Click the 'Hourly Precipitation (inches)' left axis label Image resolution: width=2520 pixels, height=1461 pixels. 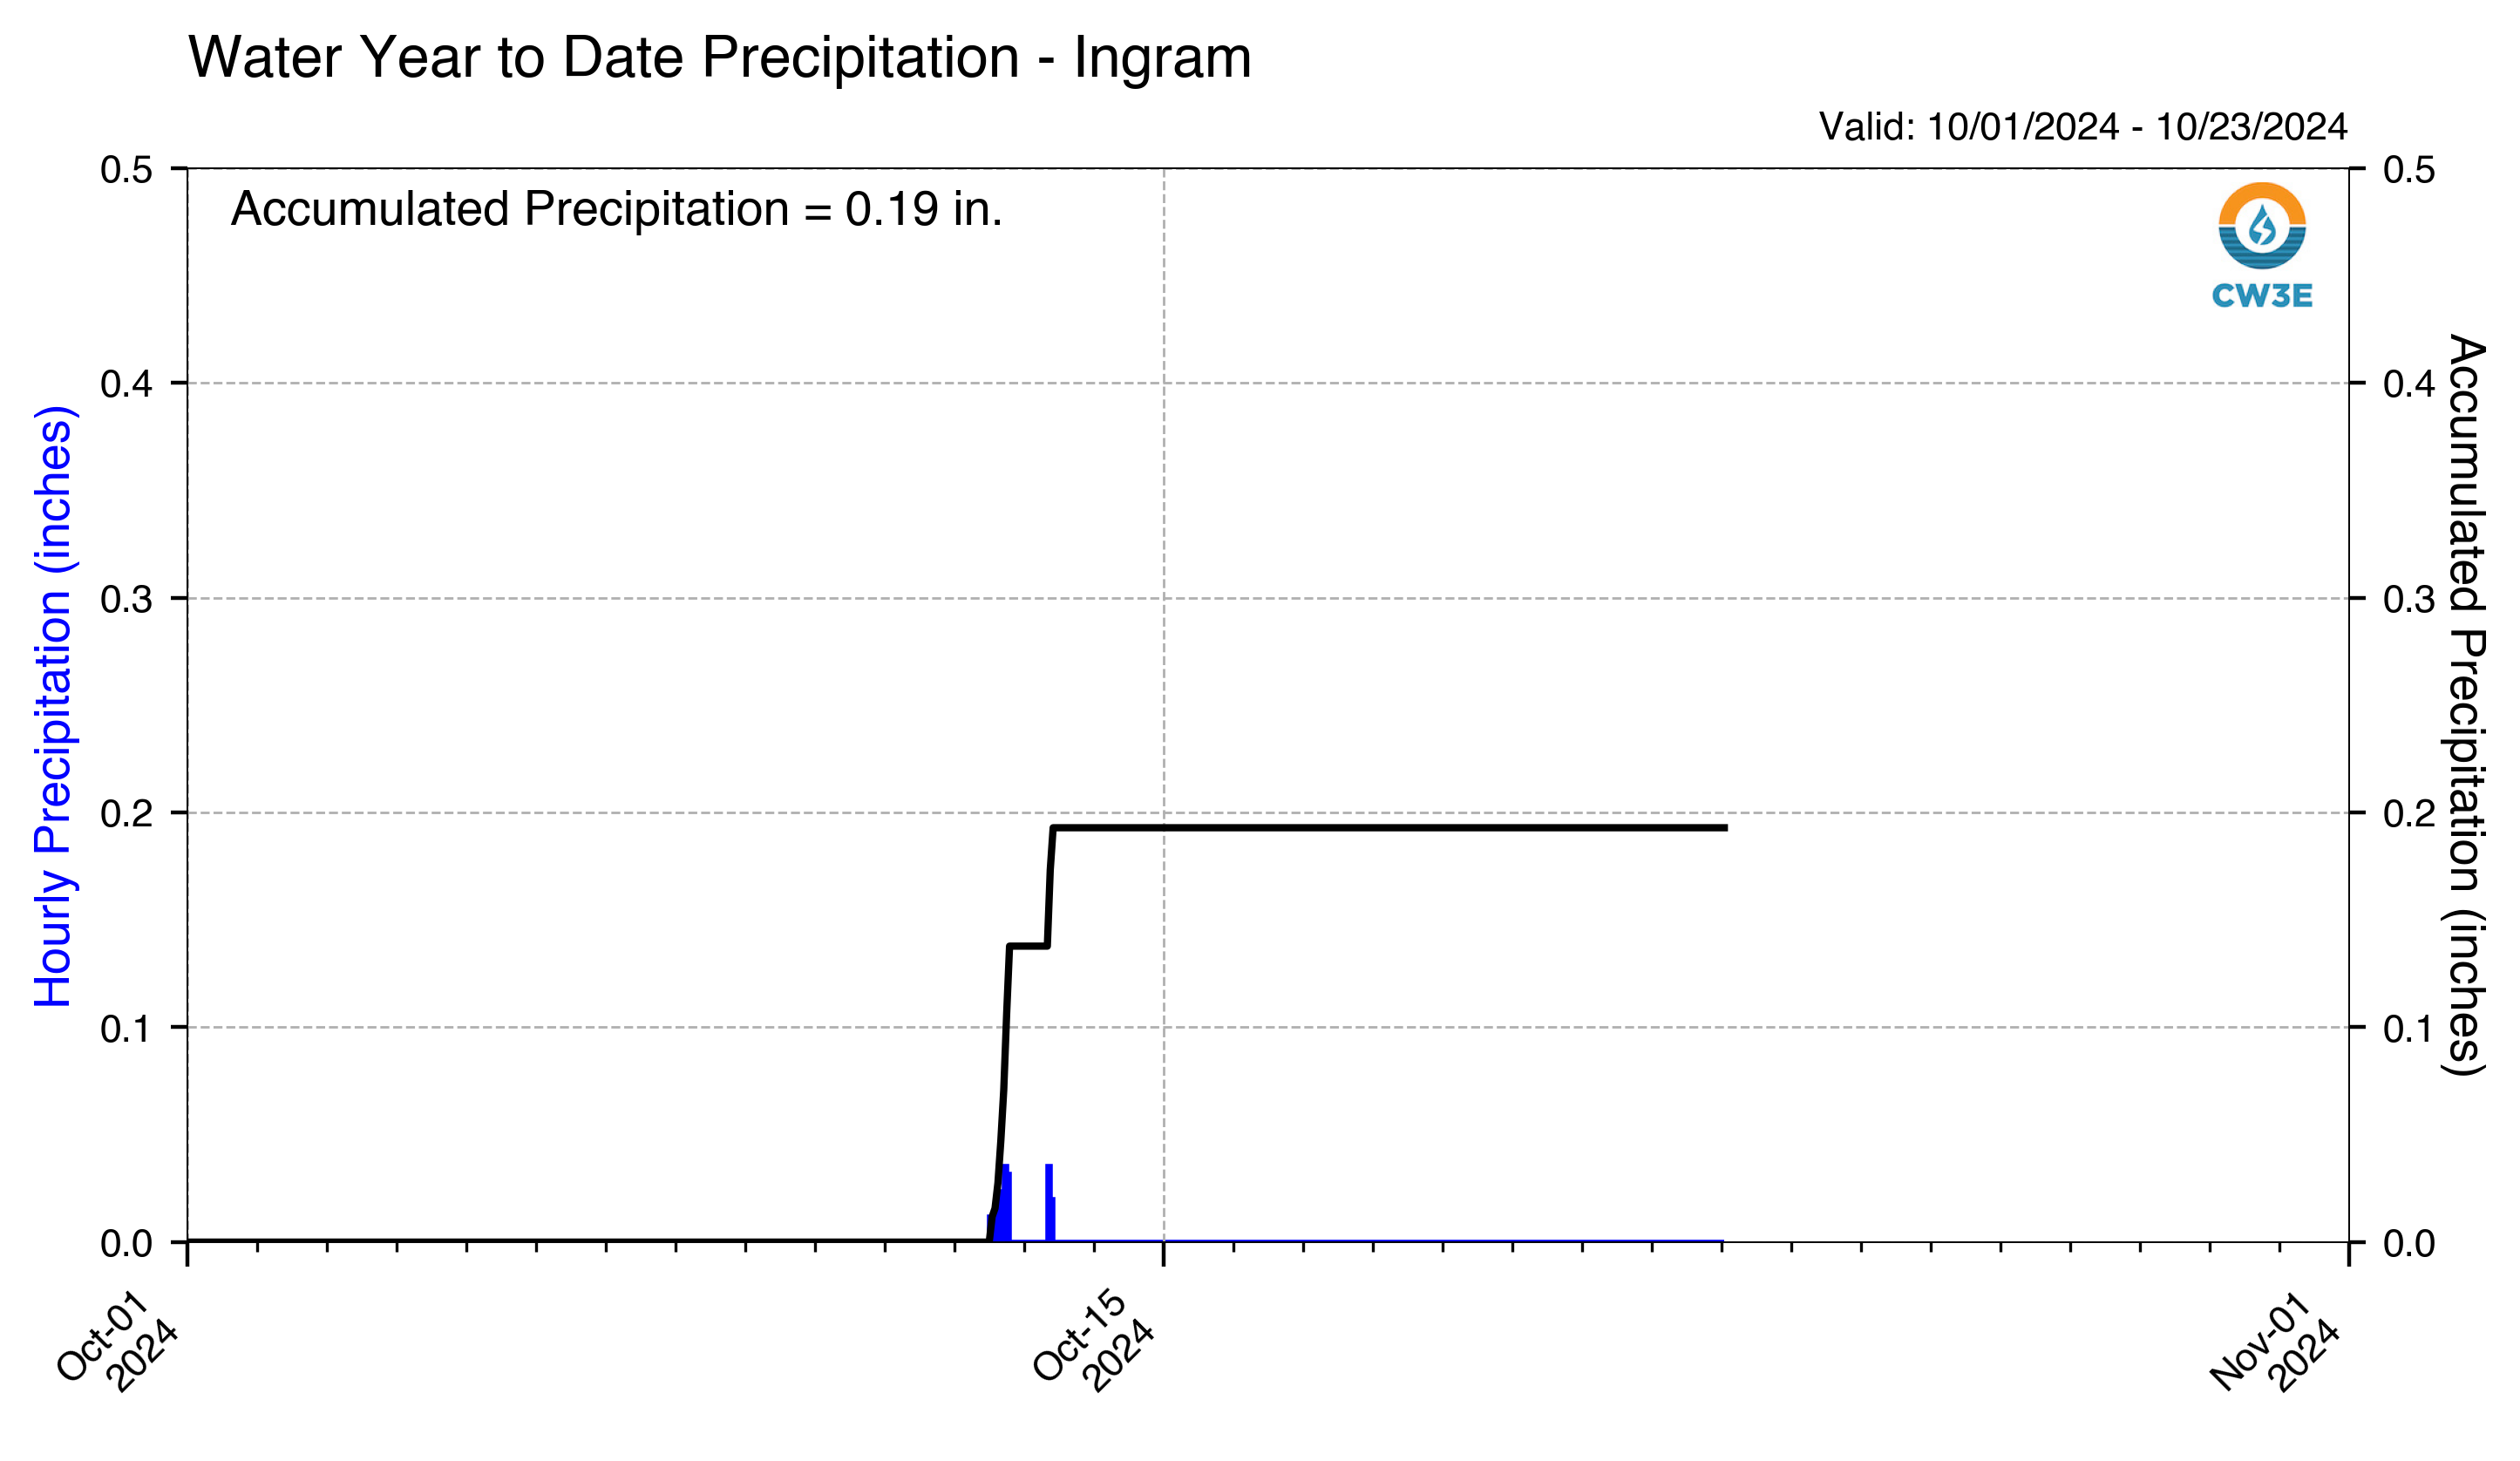(53, 706)
